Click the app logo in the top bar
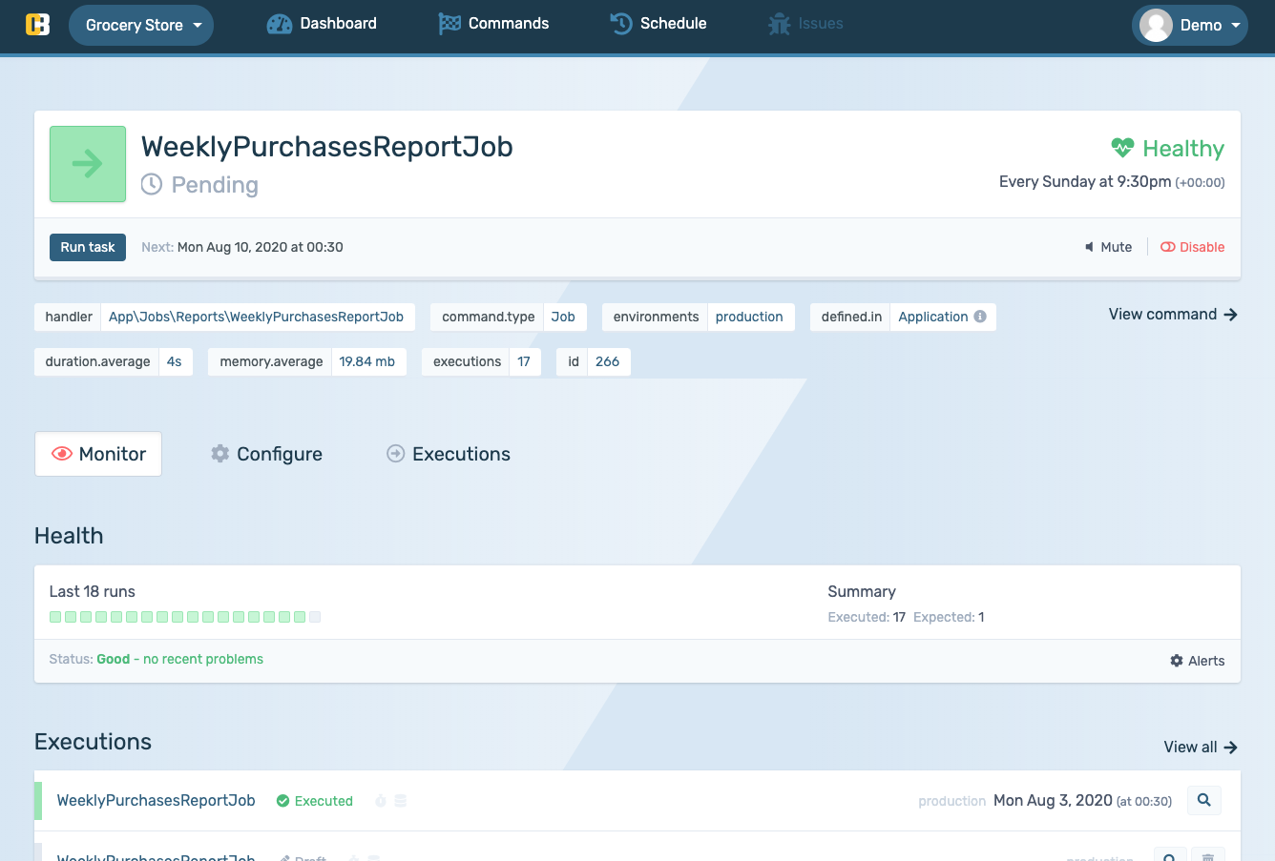This screenshot has height=861, width=1275. 37,25
